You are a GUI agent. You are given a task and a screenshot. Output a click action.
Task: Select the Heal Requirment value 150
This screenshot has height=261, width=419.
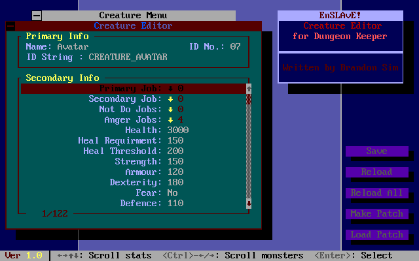[175, 141]
